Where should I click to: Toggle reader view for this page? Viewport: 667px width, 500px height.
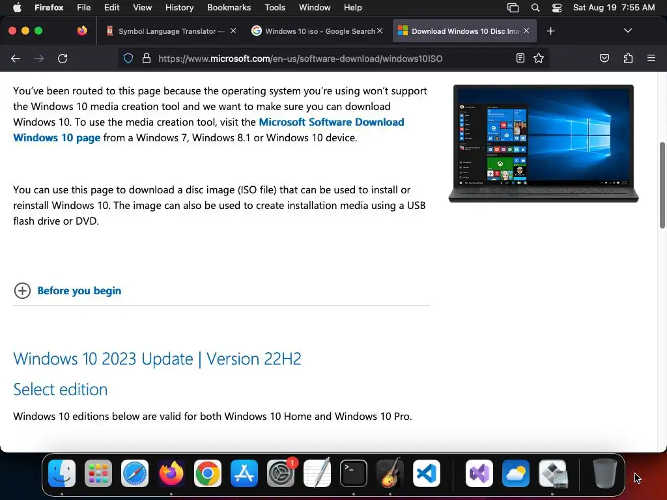(520, 58)
